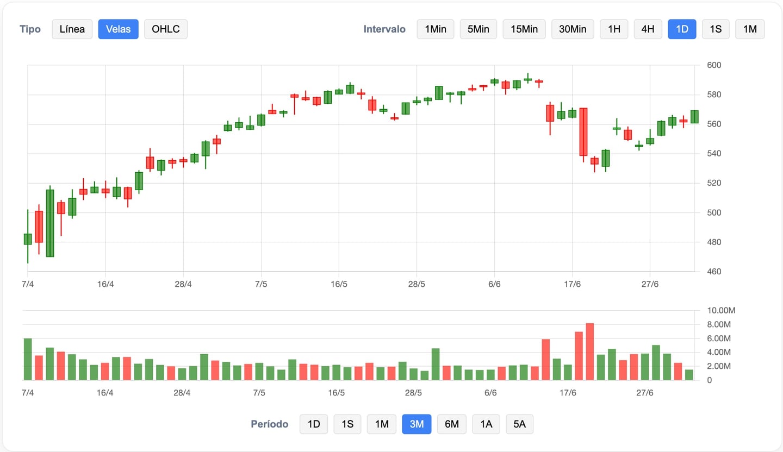Click the large red candle after 17/6
Screen dimensions: 783x452
tap(583, 132)
